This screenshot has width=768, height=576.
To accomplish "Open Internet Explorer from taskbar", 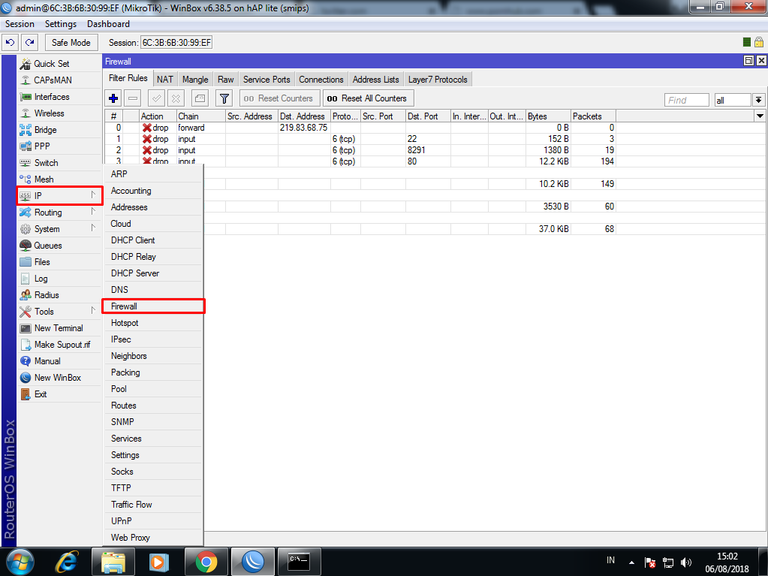I will point(67,562).
